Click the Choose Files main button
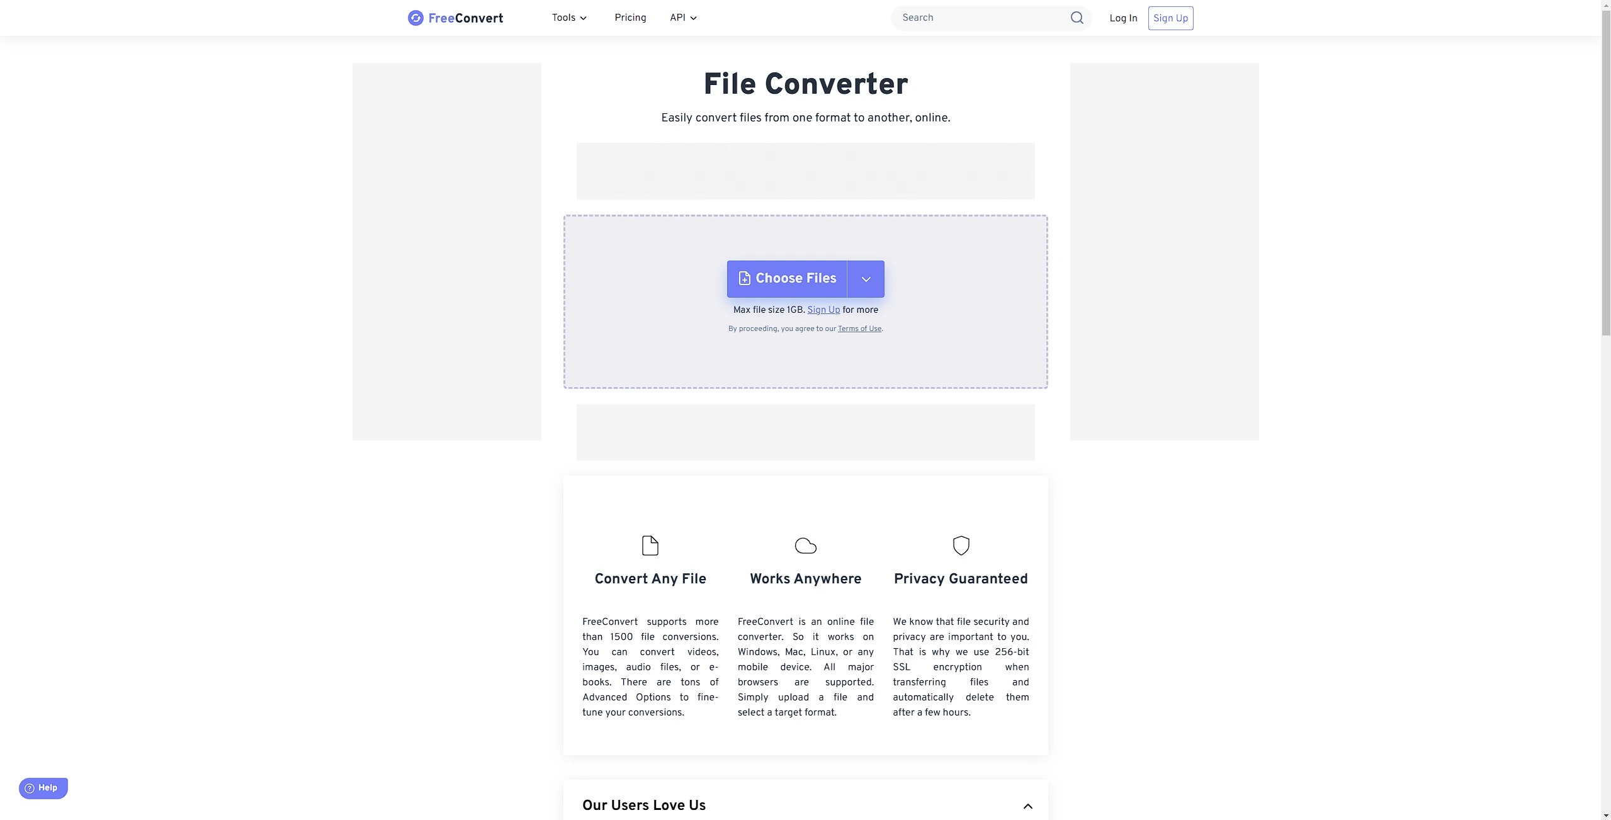 tap(787, 278)
